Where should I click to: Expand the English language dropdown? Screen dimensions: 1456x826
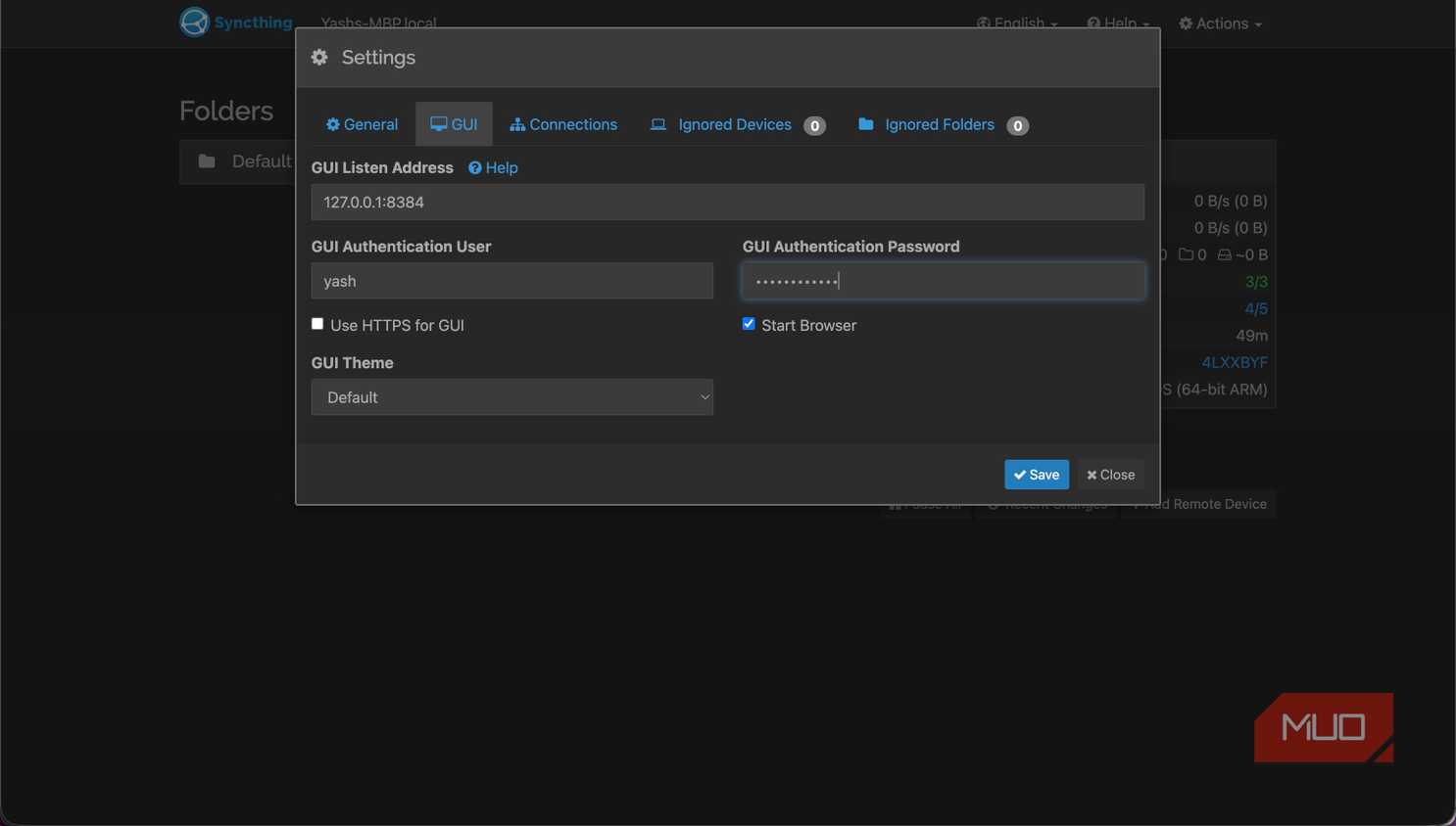[1017, 23]
